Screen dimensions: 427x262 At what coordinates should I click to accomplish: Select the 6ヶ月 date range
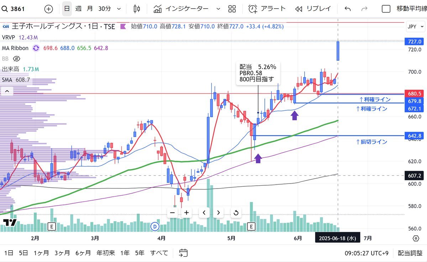pos(83,253)
